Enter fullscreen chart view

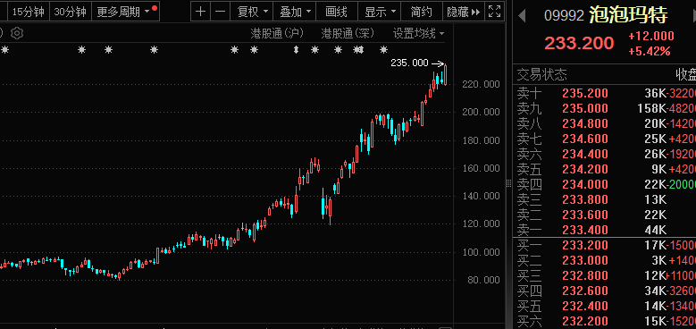point(494,12)
